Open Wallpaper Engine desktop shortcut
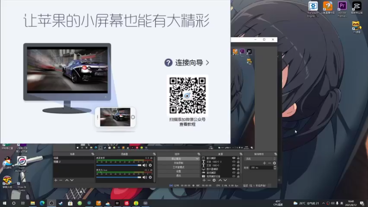This screenshot has width=368, height=207. tap(313, 10)
